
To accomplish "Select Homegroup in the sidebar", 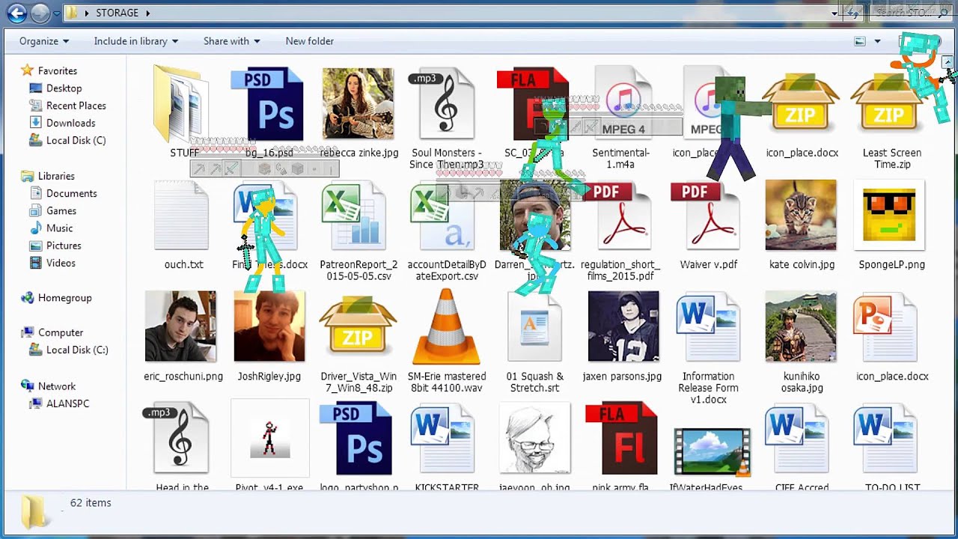I will 56,298.
